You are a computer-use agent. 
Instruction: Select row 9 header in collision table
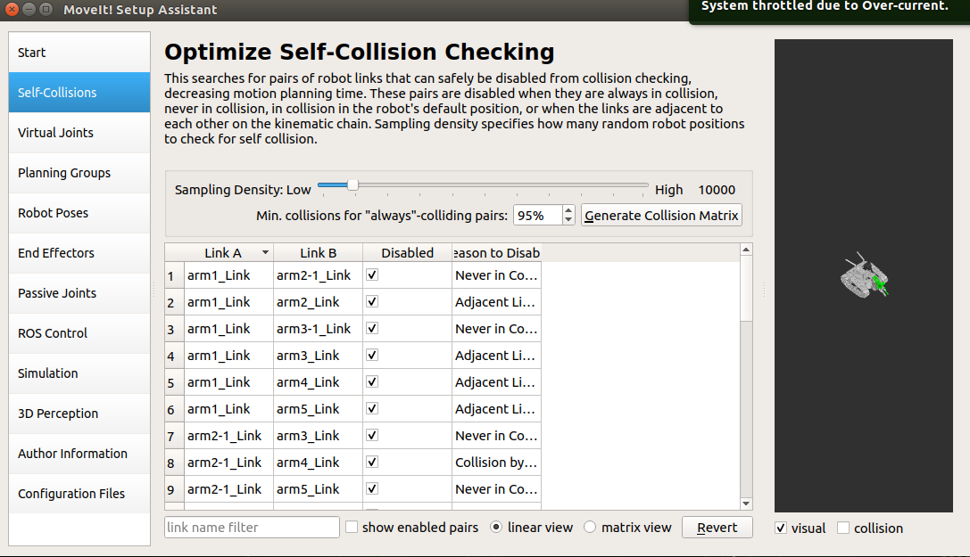174,489
